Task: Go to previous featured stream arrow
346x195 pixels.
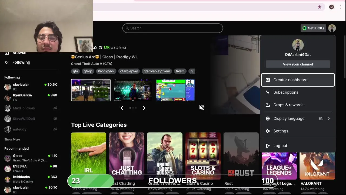Action: click(x=122, y=108)
